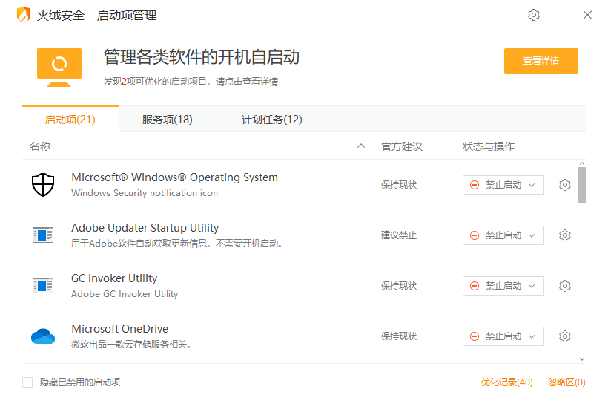Toggle sort arrow in the 名称 column header
This screenshot has height=401, width=608.
tap(361, 146)
